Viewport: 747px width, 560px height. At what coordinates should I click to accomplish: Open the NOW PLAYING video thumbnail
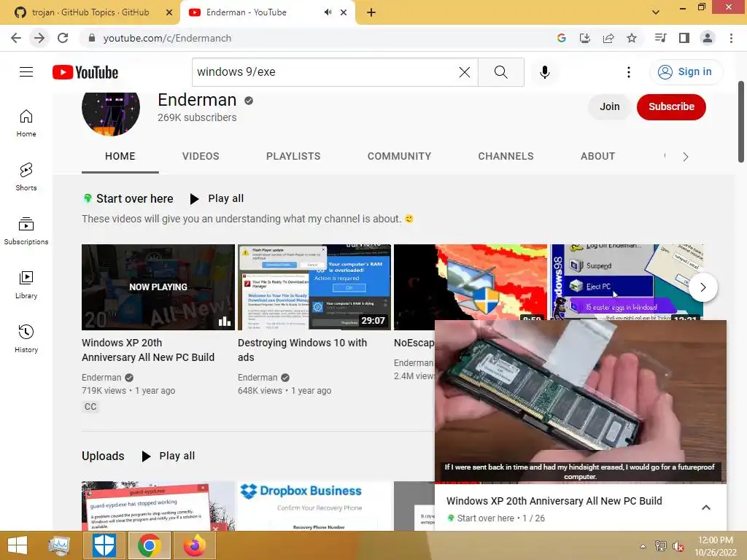coord(158,287)
